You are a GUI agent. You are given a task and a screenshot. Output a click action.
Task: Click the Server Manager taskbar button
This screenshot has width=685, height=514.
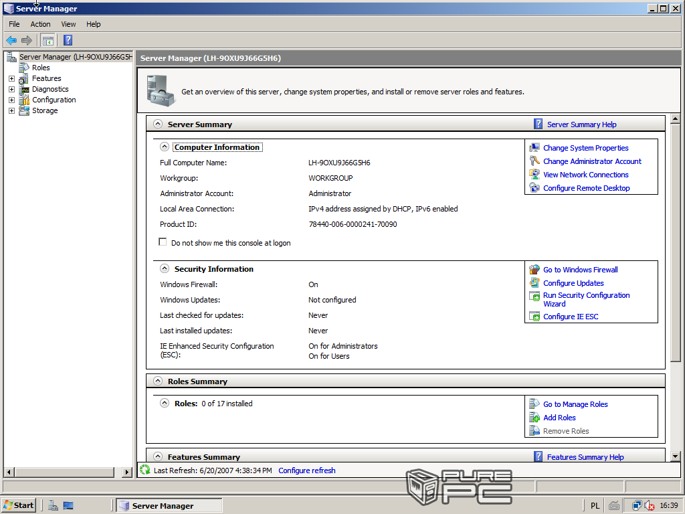coord(169,506)
